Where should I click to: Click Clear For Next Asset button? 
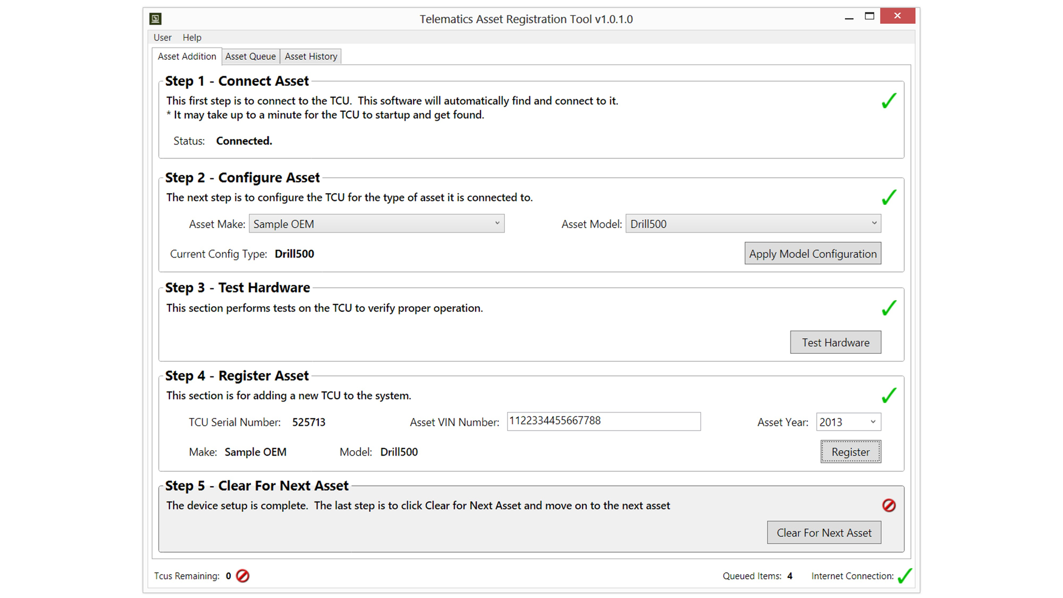tap(824, 533)
